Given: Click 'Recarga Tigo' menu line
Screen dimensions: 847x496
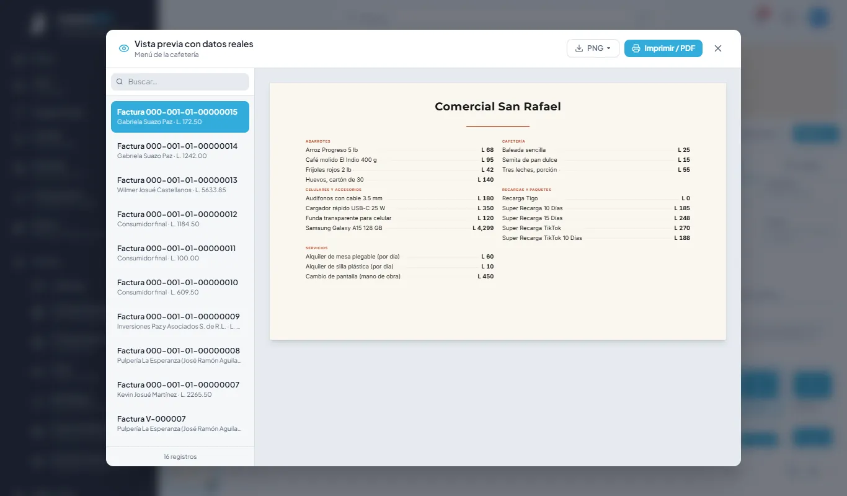Looking at the screenshot, I should pyautogui.click(x=596, y=198).
